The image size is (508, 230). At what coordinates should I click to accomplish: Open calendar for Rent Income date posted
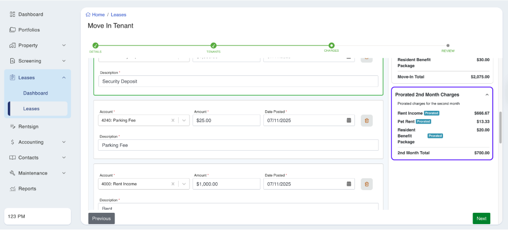click(x=349, y=184)
